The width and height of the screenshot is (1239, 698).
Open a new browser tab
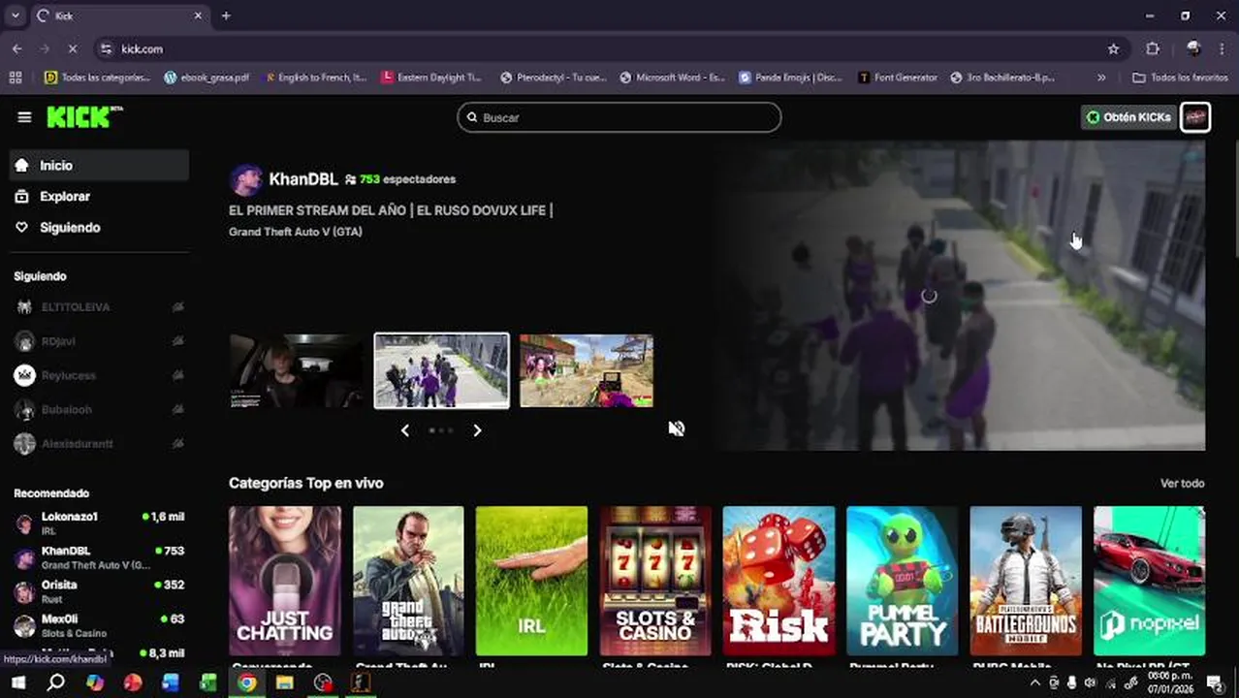226,16
